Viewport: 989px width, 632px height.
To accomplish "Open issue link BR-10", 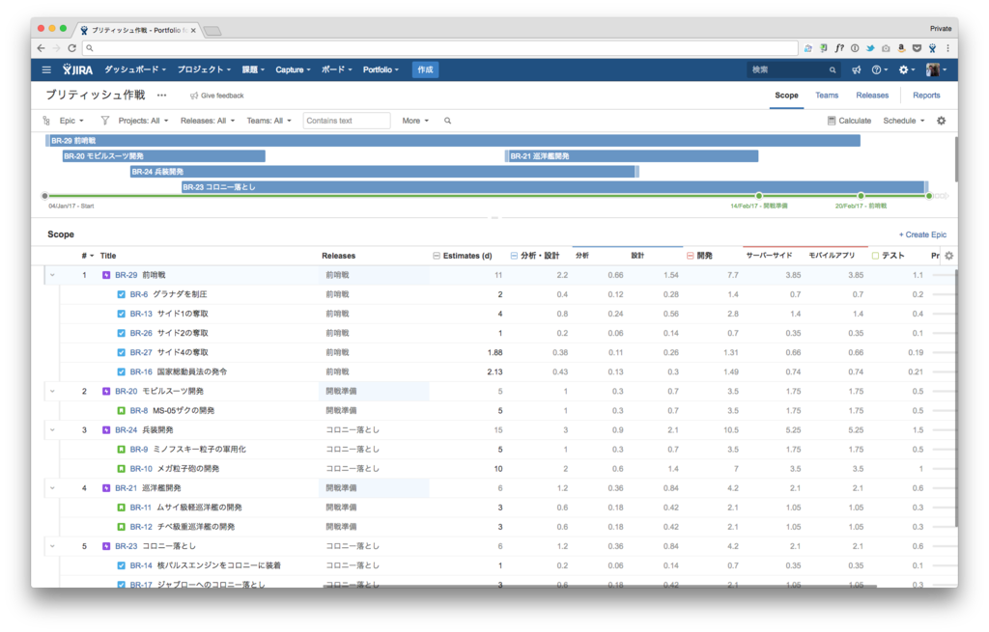I will click(x=141, y=469).
